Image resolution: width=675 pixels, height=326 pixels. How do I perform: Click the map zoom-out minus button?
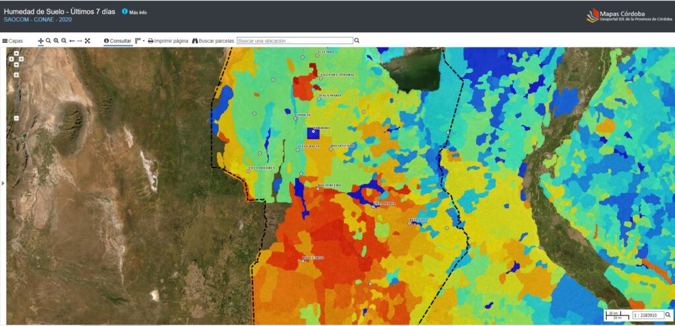(16, 118)
